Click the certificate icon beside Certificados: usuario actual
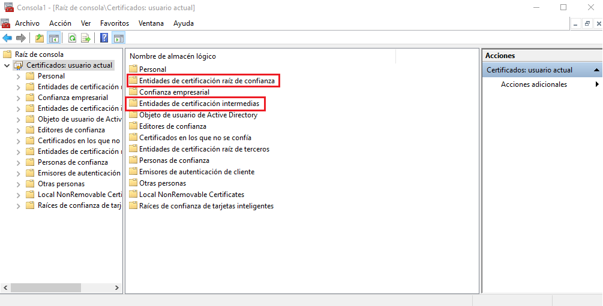This screenshot has height=306, width=603. coord(19,65)
